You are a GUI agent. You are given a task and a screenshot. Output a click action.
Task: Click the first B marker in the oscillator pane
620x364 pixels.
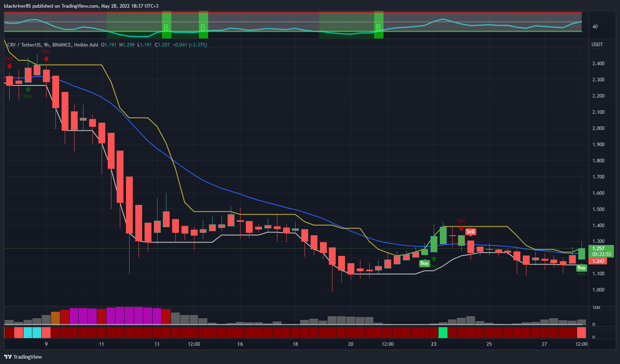pyautogui.click(x=166, y=28)
